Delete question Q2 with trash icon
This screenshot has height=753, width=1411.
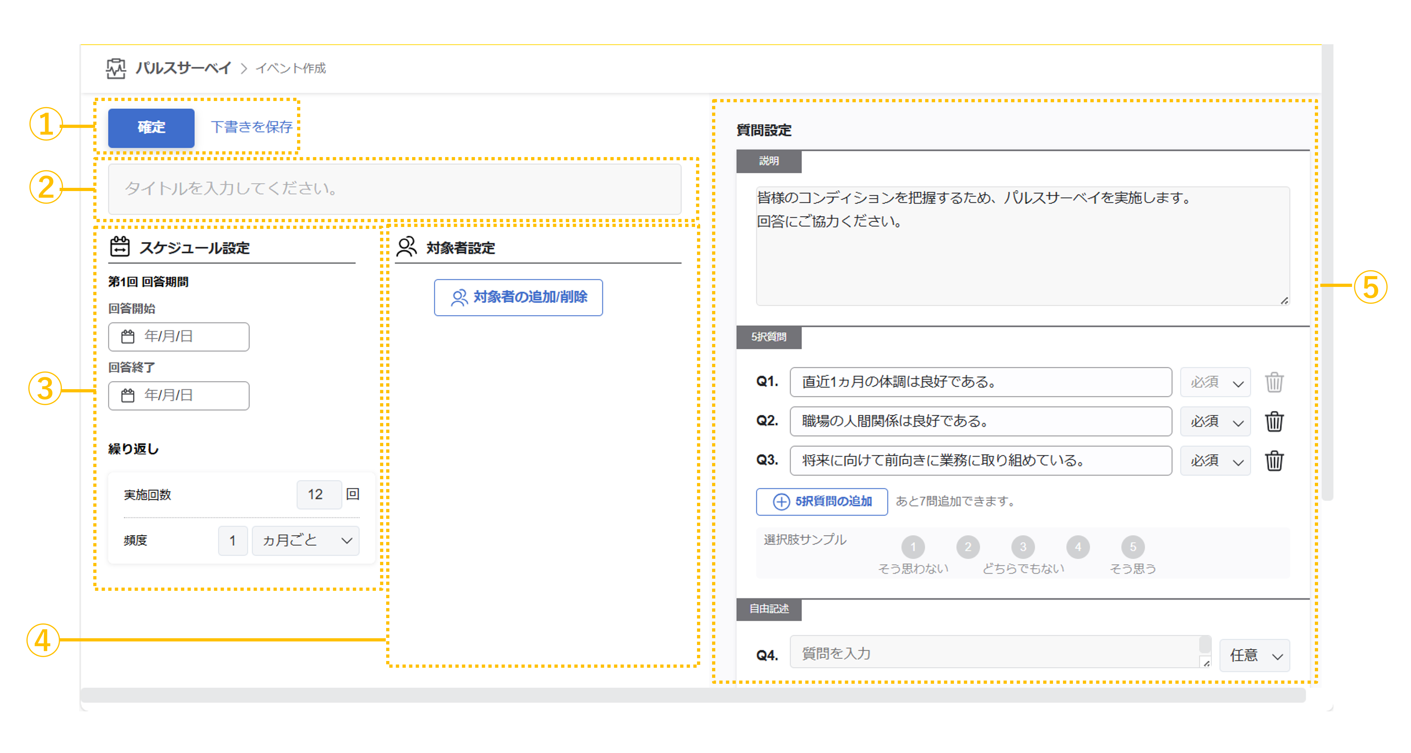click(1274, 422)
